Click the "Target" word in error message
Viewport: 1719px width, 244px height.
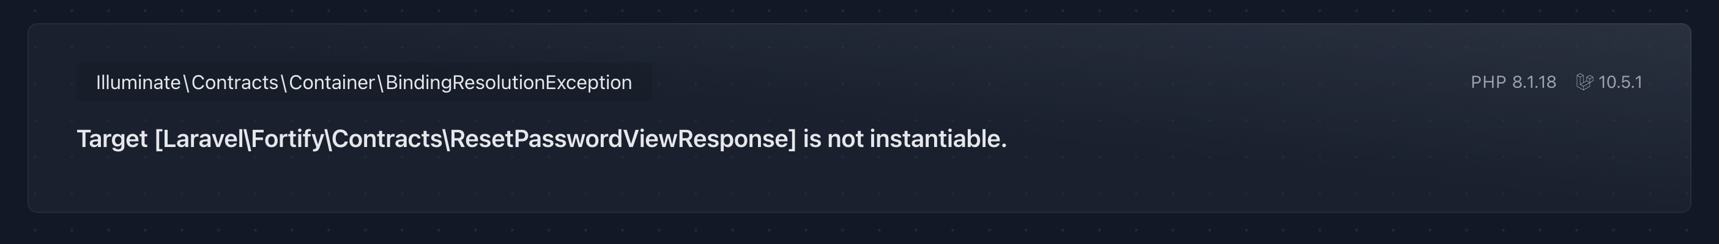[x=111, y=139]
